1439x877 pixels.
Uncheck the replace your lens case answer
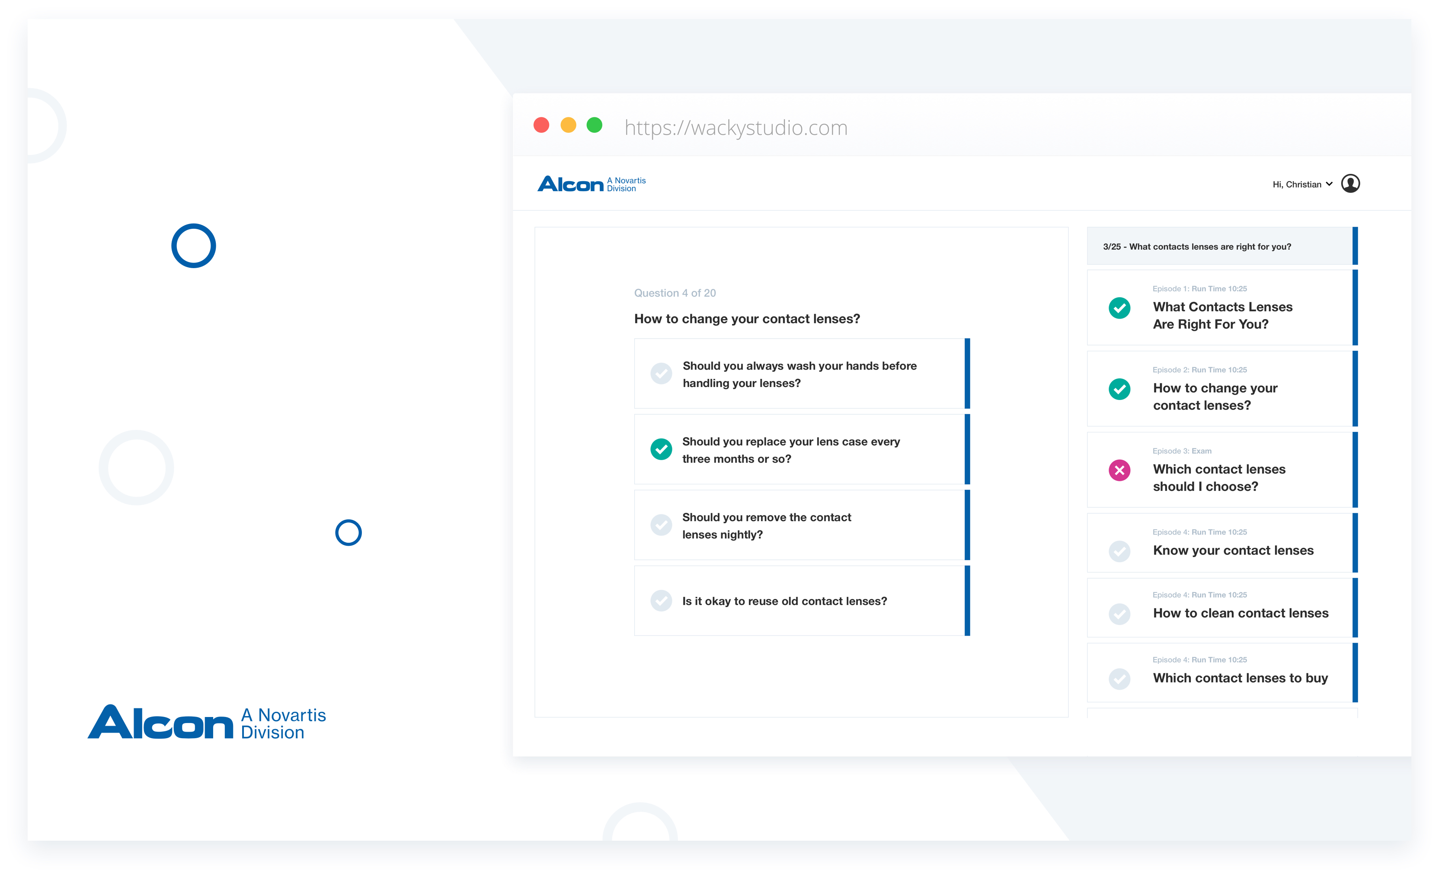point(661,449)
